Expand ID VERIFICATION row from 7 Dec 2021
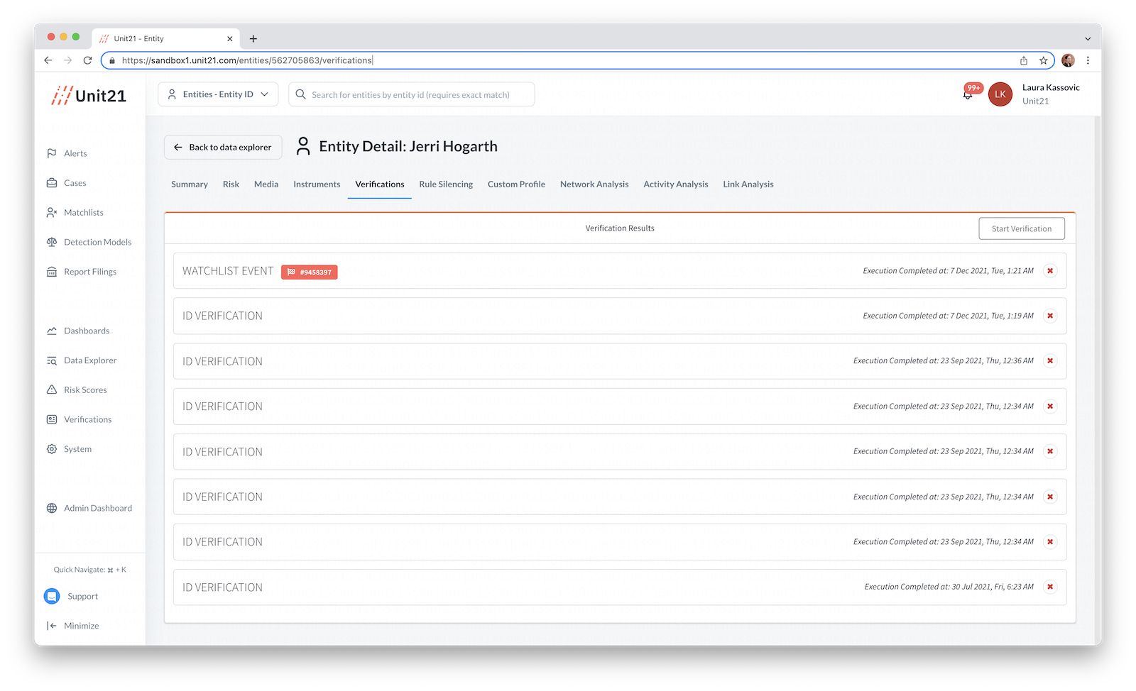Viewport: 1136px width, 691px height. pos(620,316)
